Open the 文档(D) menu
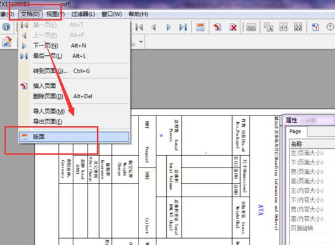Screen dimensions: 335x245 click(30, 14)
